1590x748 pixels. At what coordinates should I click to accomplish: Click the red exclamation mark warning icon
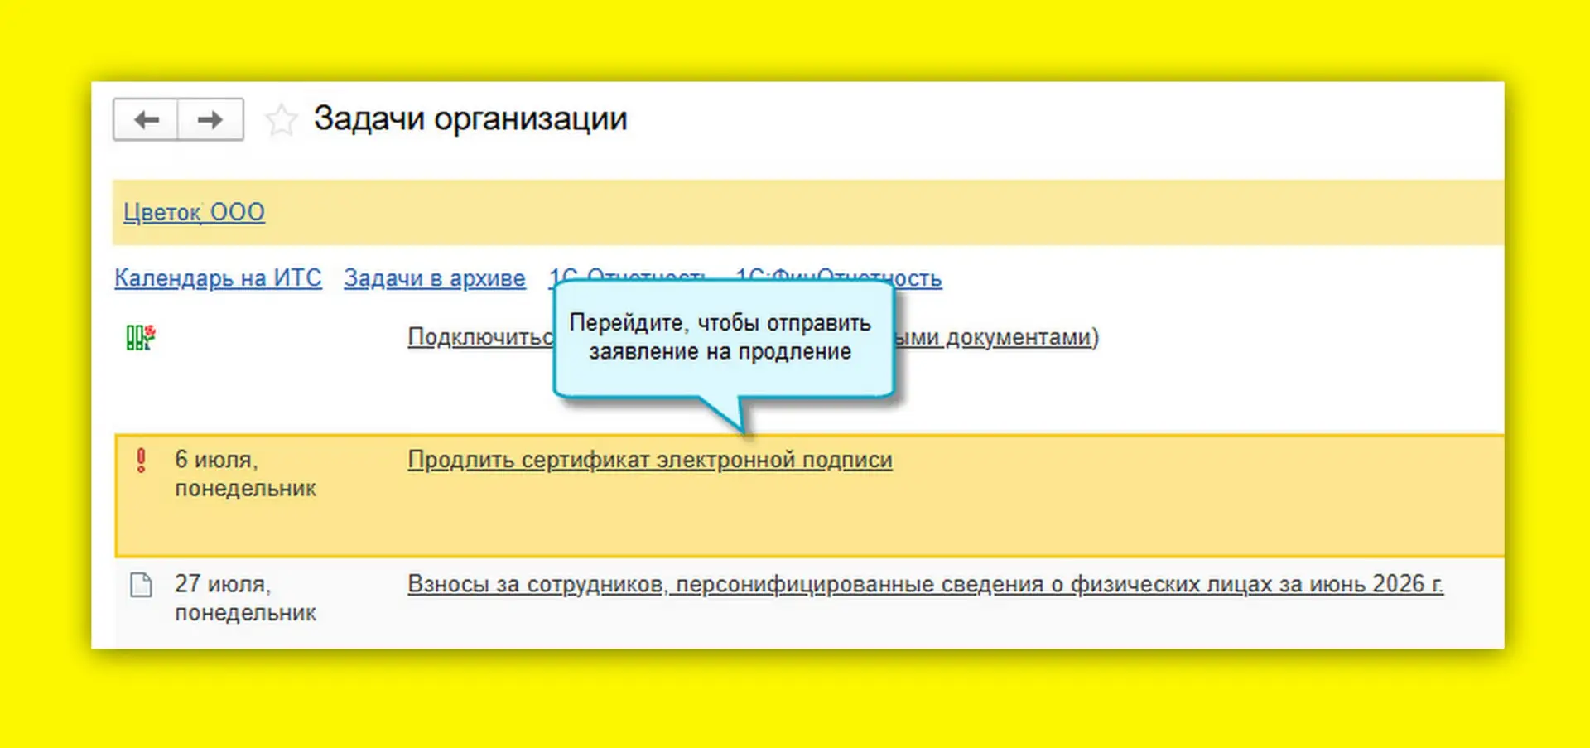click(x=141, y=461)
